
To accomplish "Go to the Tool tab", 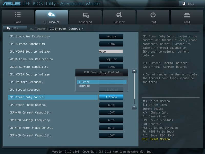I will (x=187, y=17).
